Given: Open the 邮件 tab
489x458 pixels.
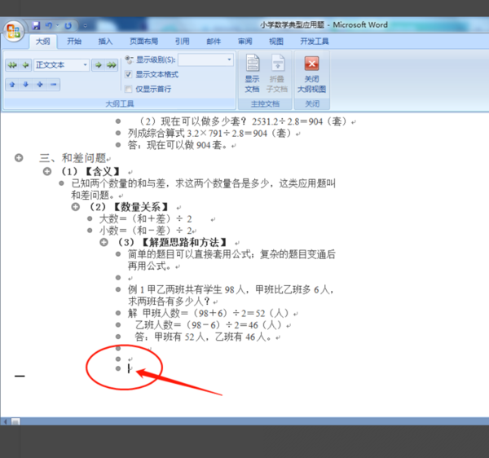Looking at the screenshot, I should [214, 41].
